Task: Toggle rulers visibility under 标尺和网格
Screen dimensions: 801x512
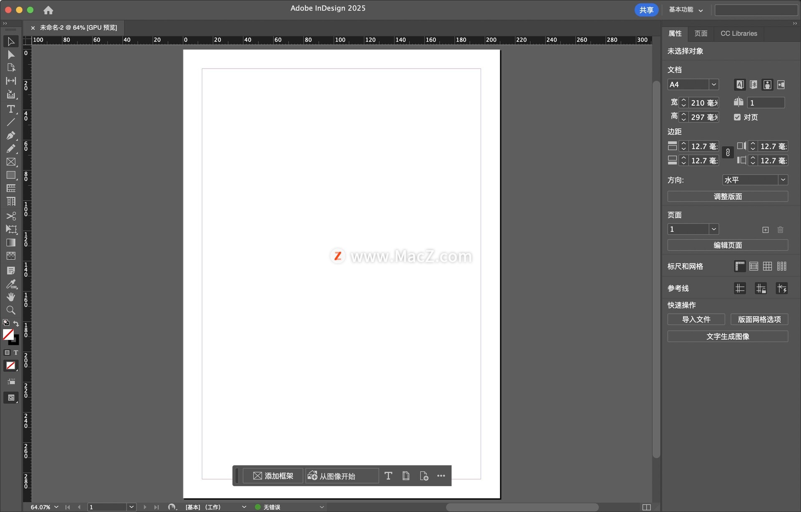Action: [x=740, y=266]
